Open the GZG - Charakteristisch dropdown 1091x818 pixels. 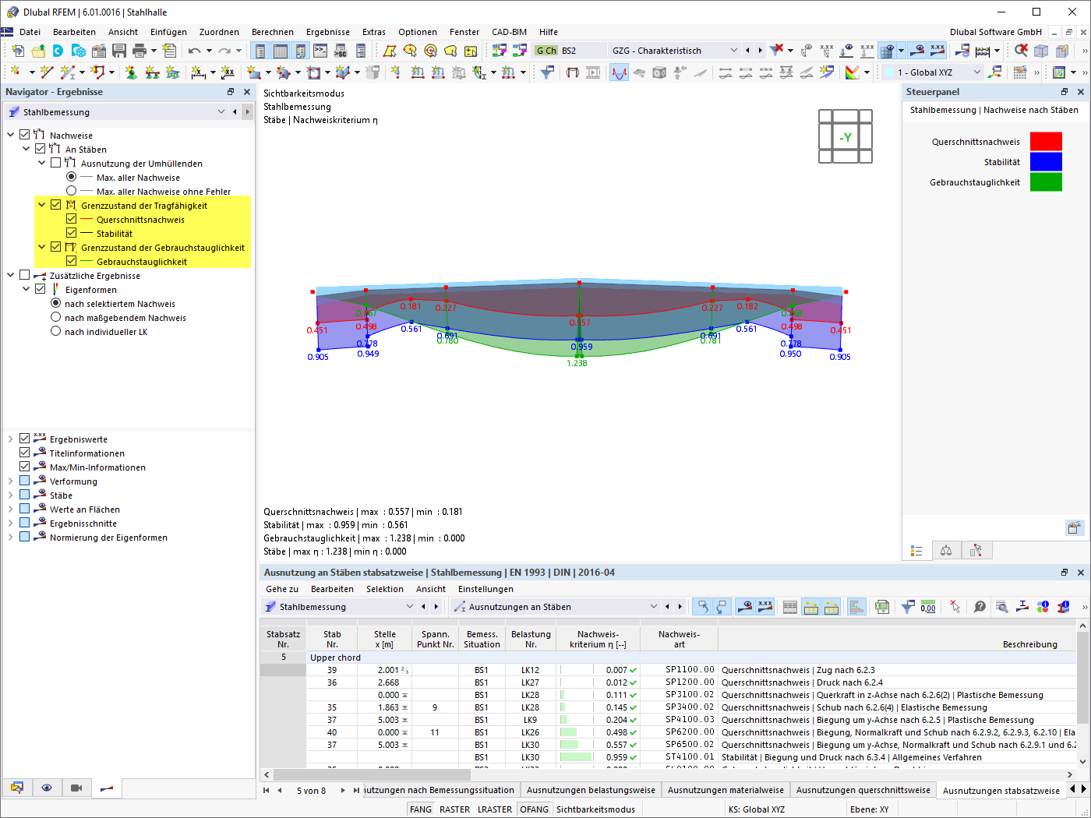tap(733, 51)
